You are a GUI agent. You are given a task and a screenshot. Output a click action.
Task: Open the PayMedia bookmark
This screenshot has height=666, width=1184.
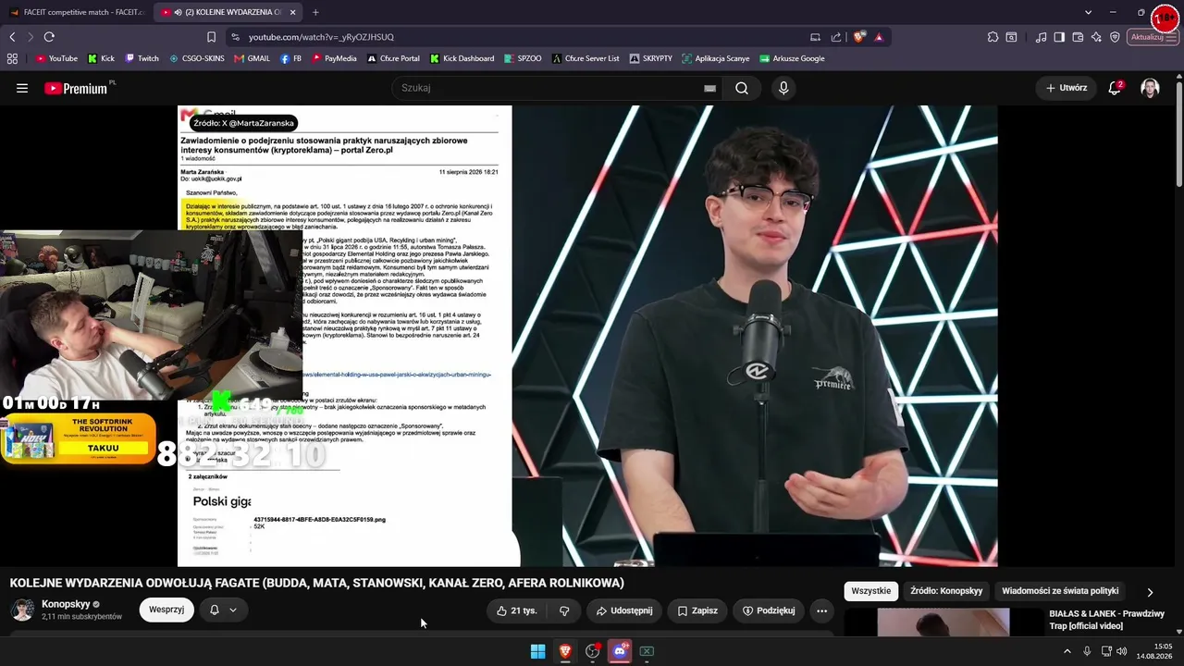pos(334,58)
